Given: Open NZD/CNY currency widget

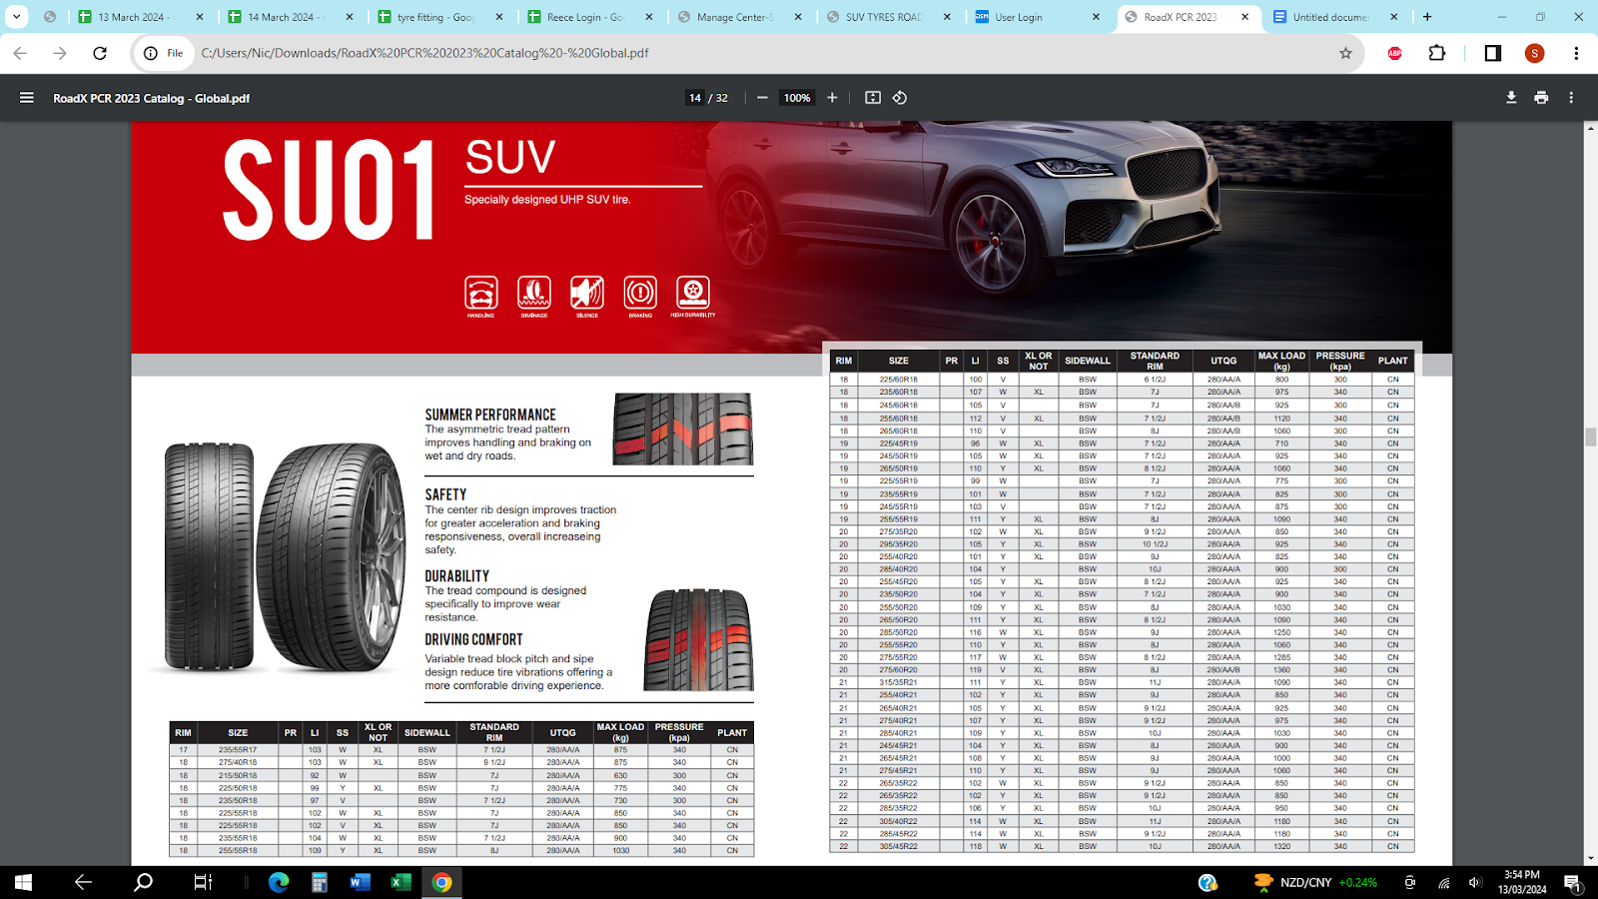Looking at the screenshot, I should (x=1316, y=882).
